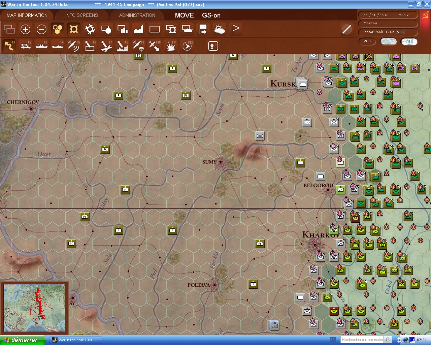Viewport: 431px width, 345px height.
Task: Select Bomb Unit mode (F6)
Action: pos(90,46)
